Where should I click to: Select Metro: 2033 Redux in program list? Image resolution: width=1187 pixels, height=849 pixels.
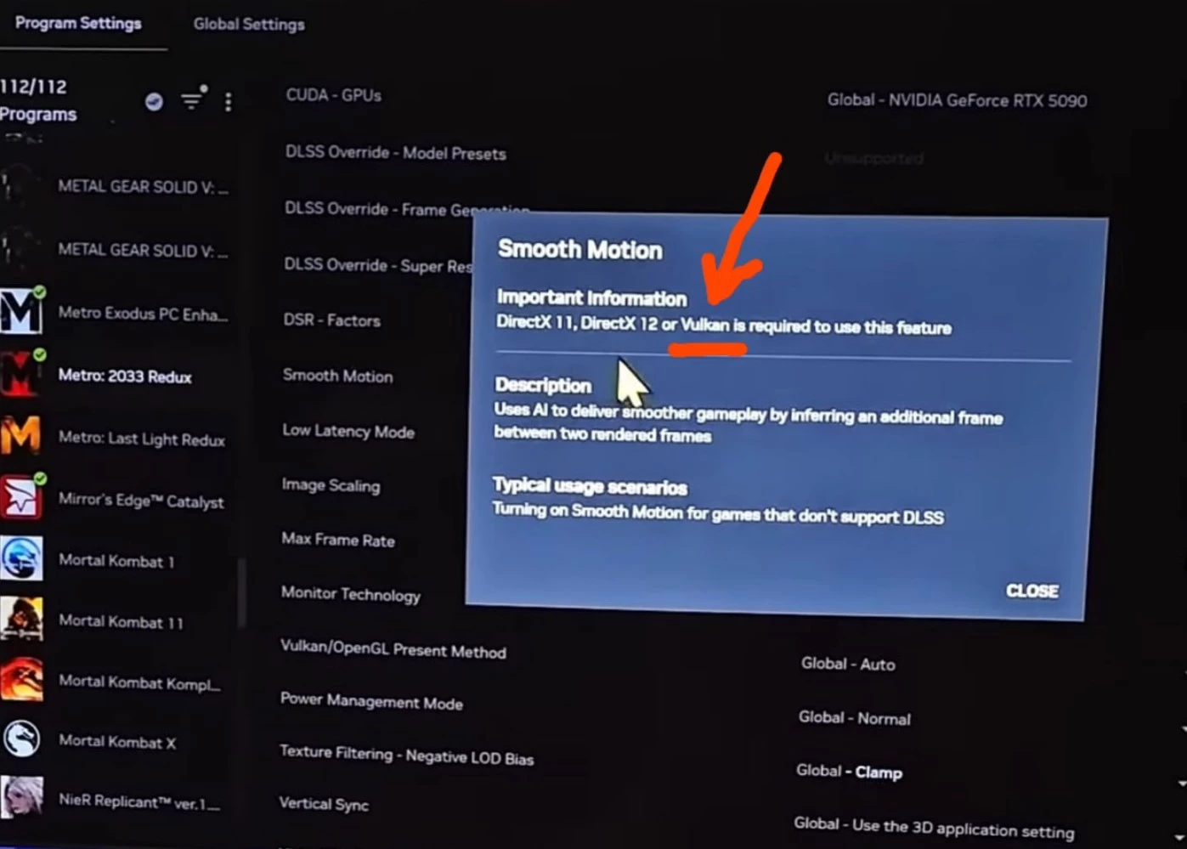124,376
